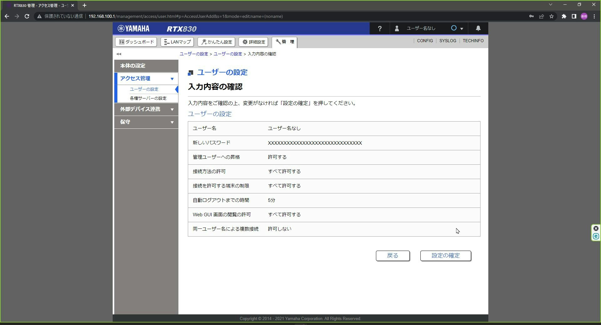Open the status indicator dropdown arrow
The image size is (601, 325).
[x=462, y=28]
